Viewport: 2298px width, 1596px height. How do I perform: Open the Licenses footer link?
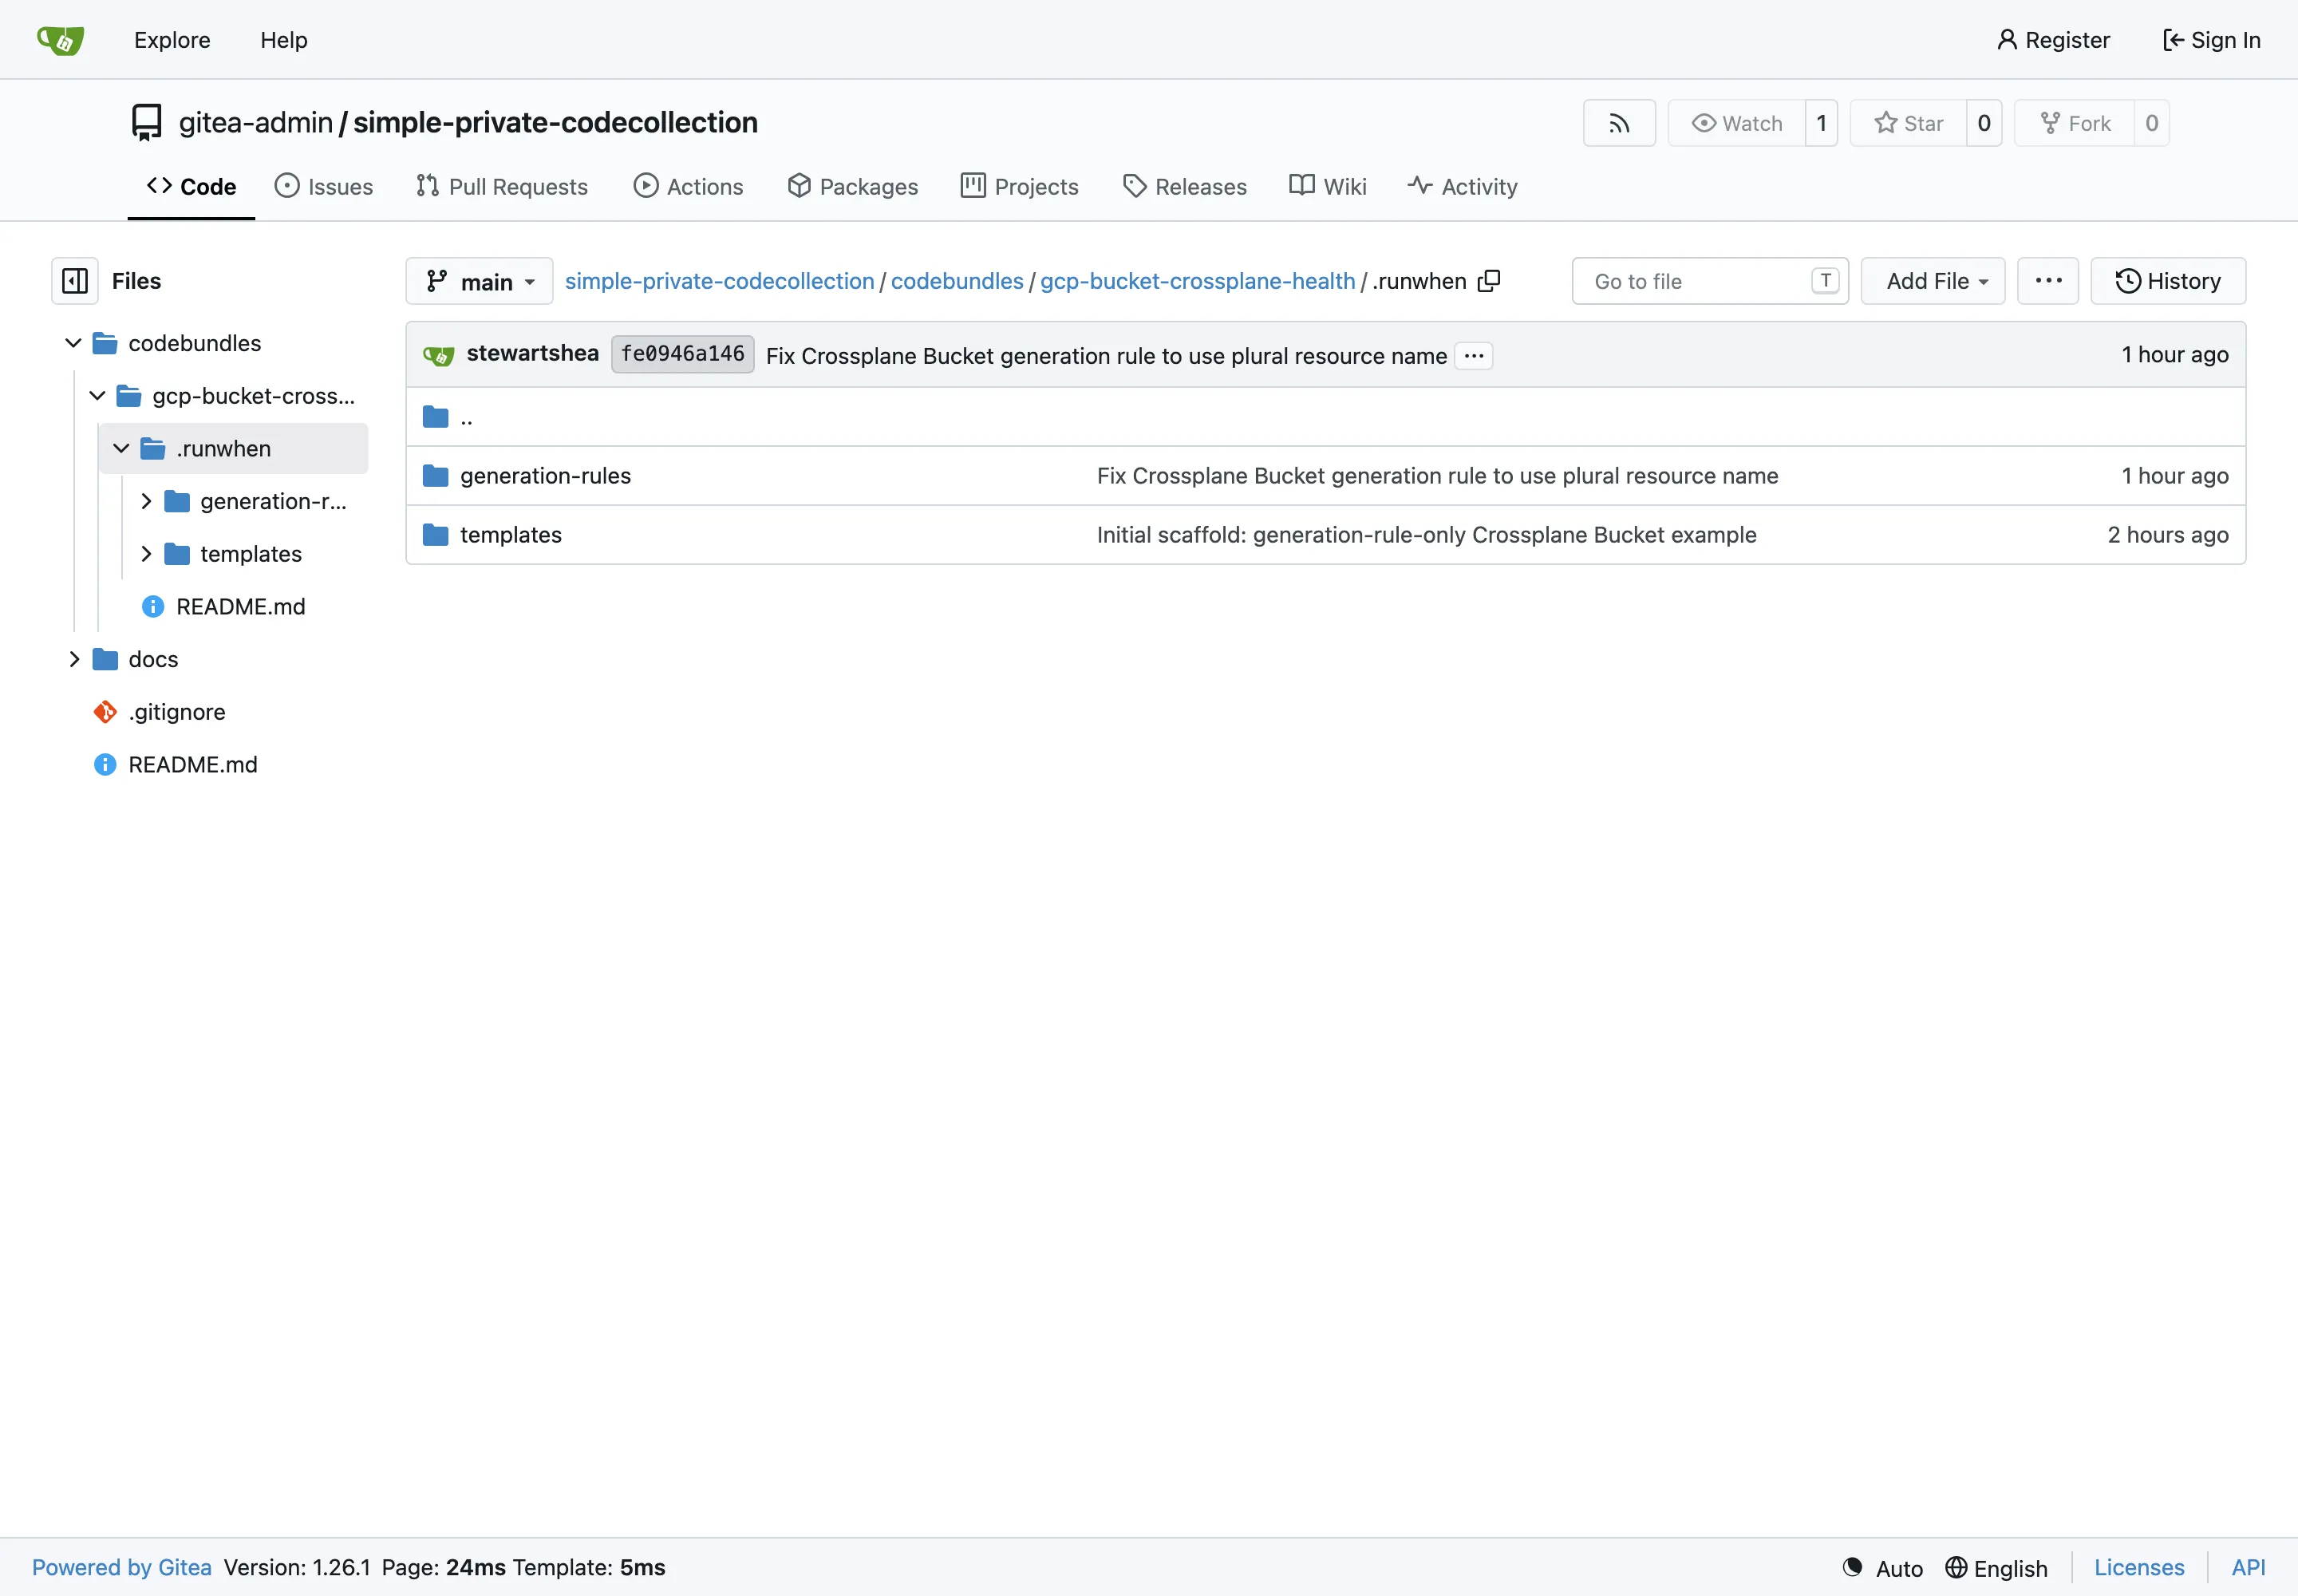coord(2139,1568)
